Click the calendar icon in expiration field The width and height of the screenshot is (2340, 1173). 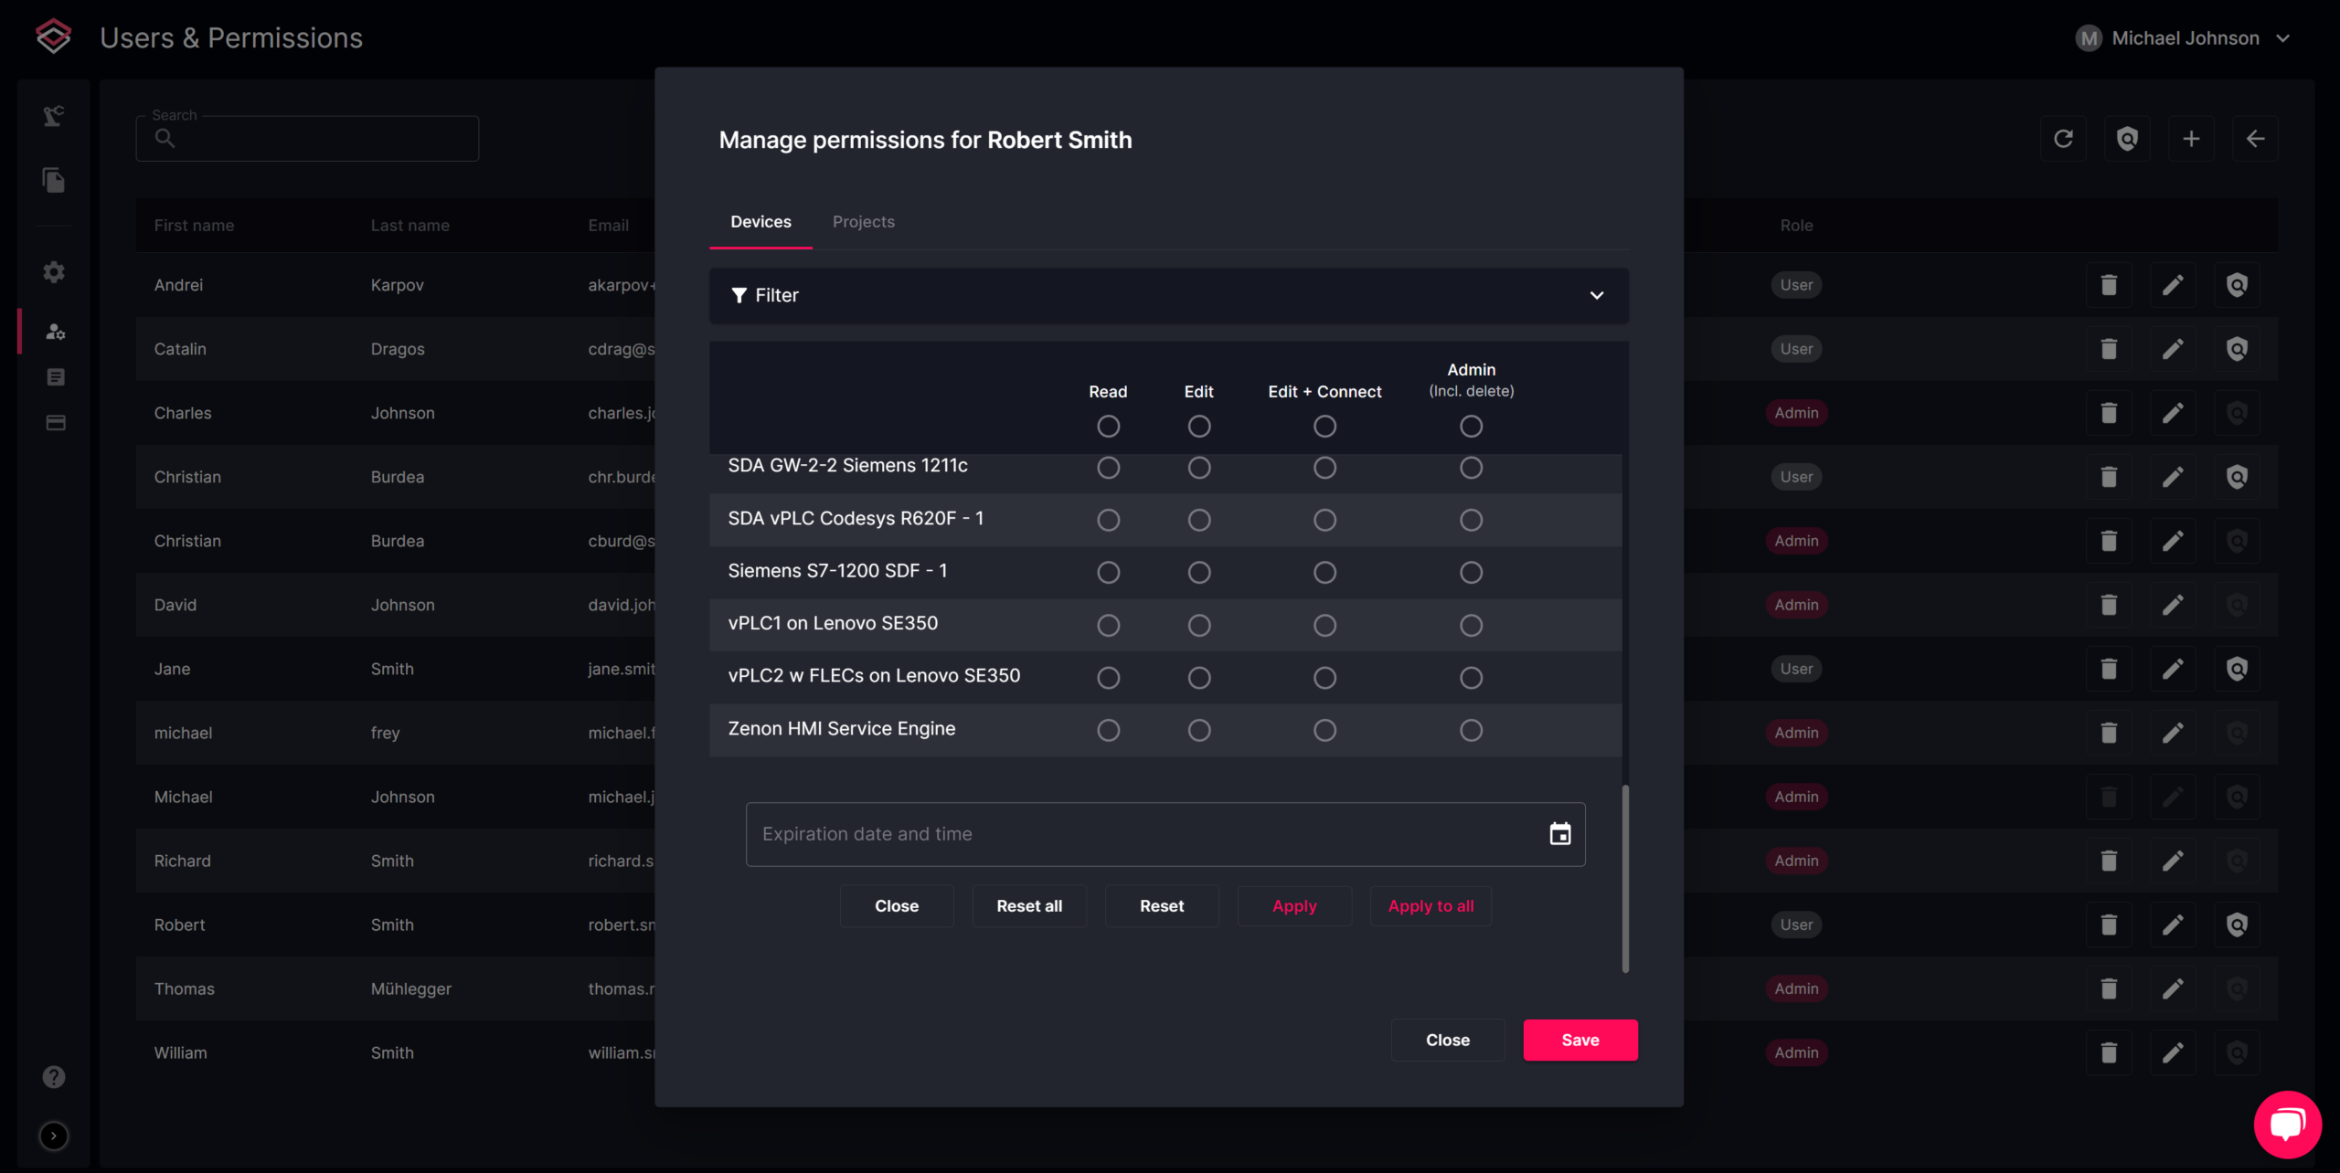(1559, 834)
